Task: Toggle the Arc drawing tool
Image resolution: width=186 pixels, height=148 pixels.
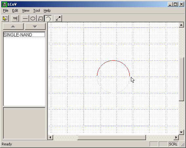Action: point(48,18)
